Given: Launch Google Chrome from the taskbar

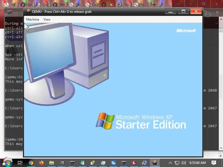Looking at the screenshot, I should [x=31, y=163].
